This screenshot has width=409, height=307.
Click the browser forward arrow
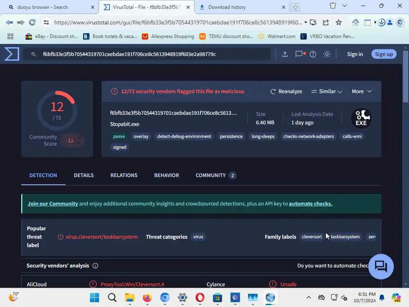[21, 22]
